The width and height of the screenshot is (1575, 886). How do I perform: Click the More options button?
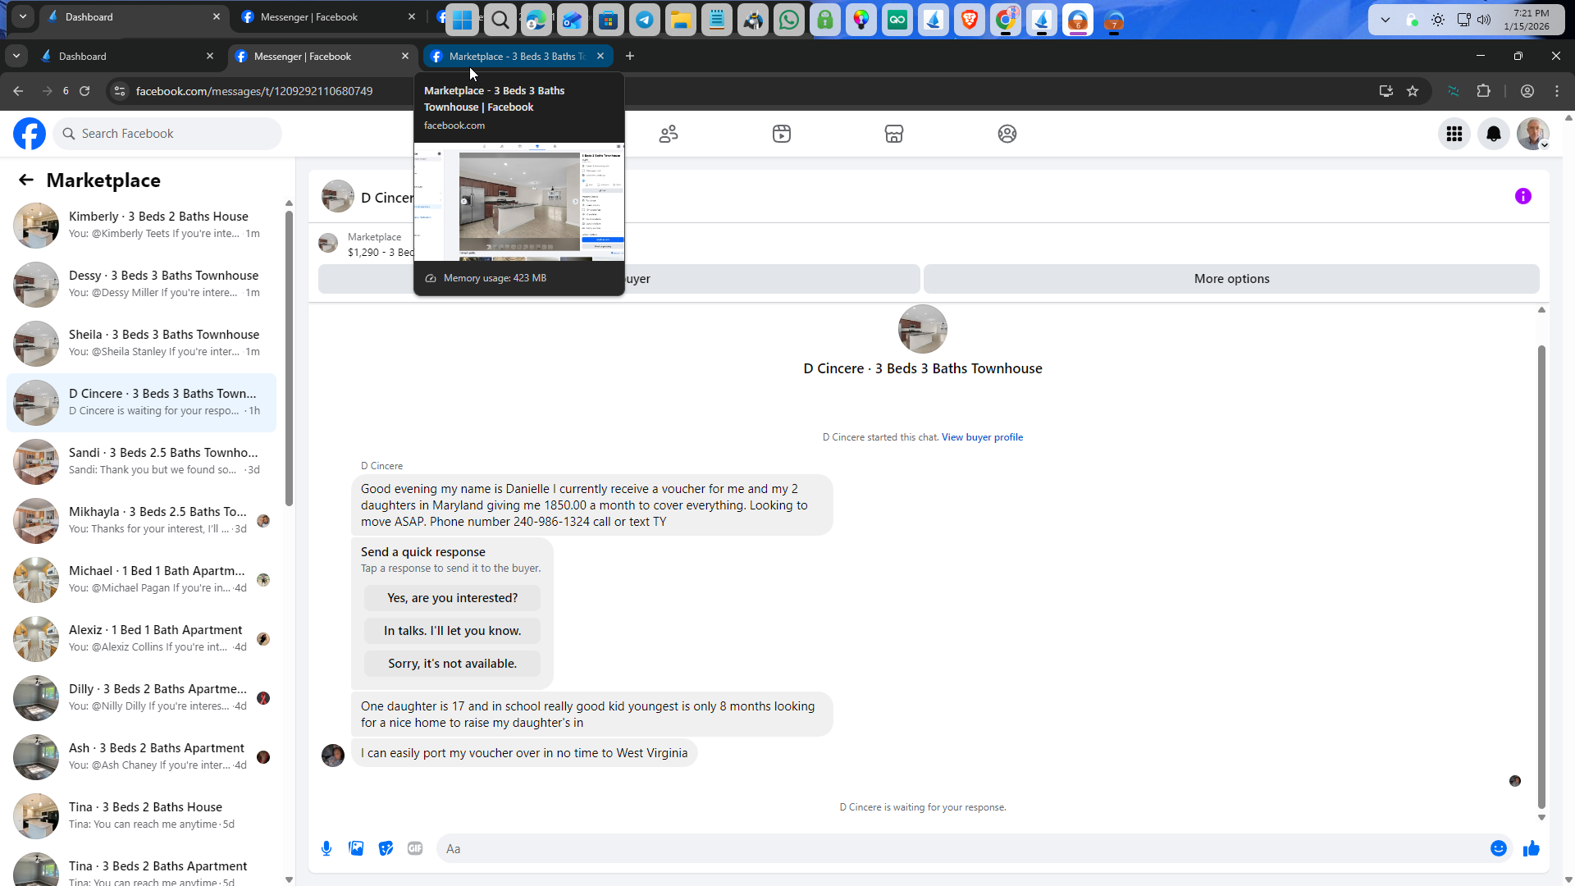[x=1231, y=279]
